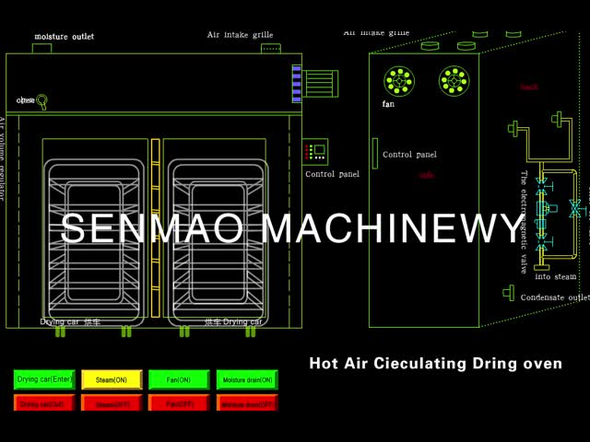Screen dimensions: 590x442
Task: Click the 'moisture outlet' label
Action: tap(65, 37)
